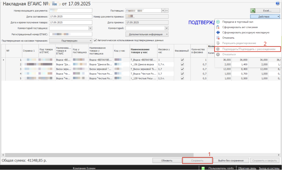This screenshot has width=282, height=170.
Task: Click the Excel spreadsheet icon
Action: click(x=253, y=11)
